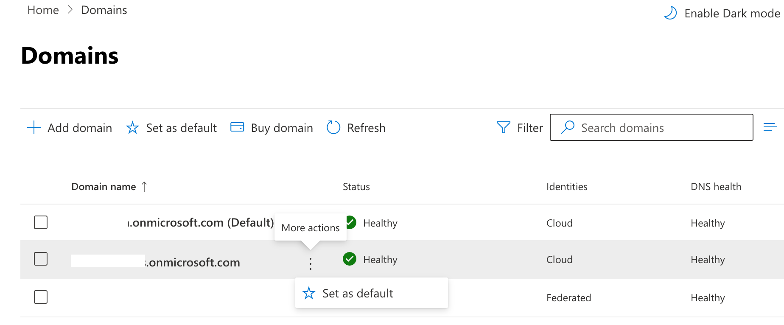Click the magnifier icon in search box
Screen dimensions: 784x325
pyautogui.click(x=567, y=127)
